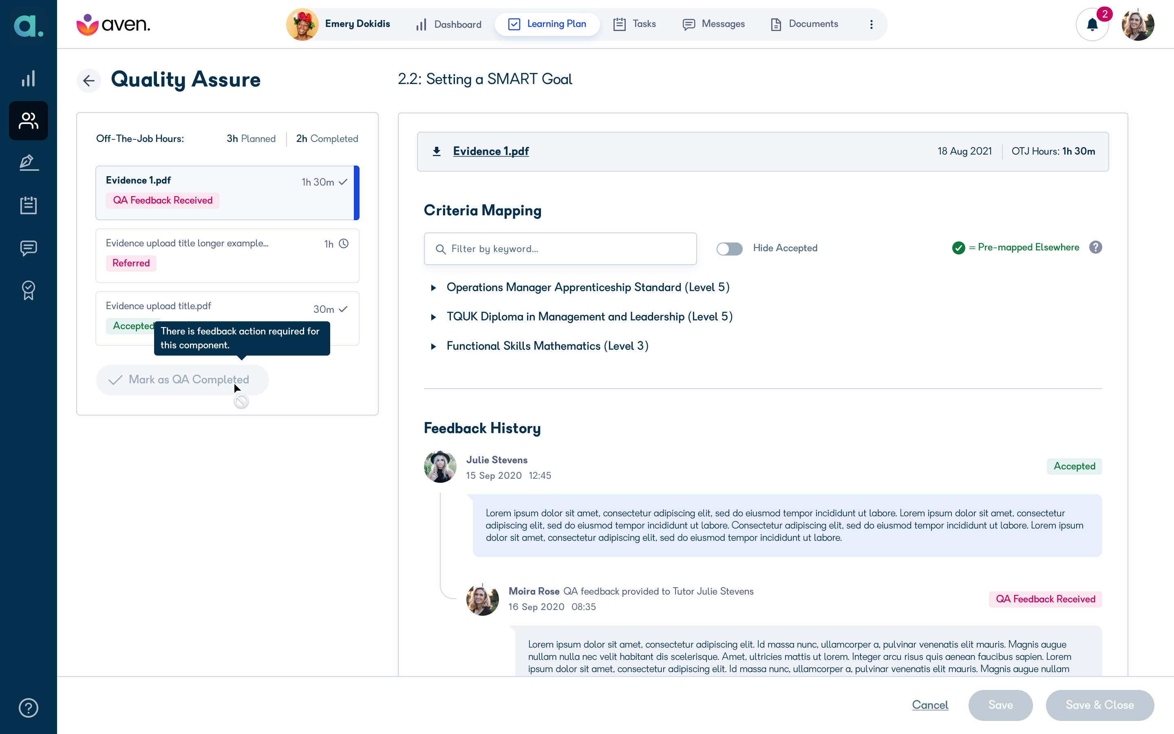Click Emery Dokidis learner avatar

pyautogui.click(x=302, y=24)
